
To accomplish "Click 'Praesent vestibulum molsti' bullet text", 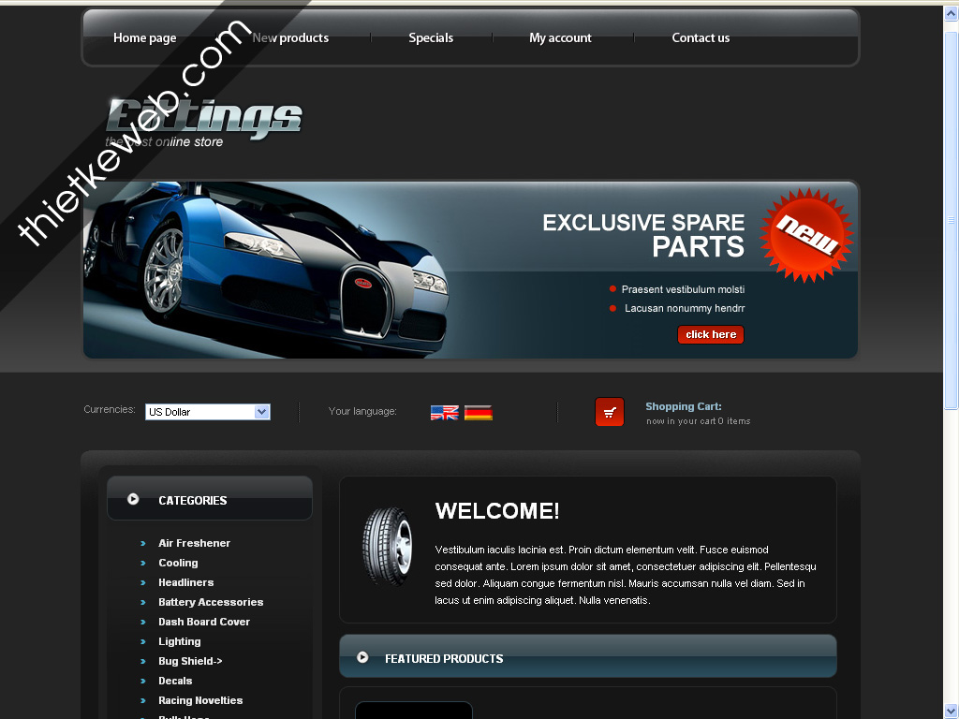I will (683, 289).
